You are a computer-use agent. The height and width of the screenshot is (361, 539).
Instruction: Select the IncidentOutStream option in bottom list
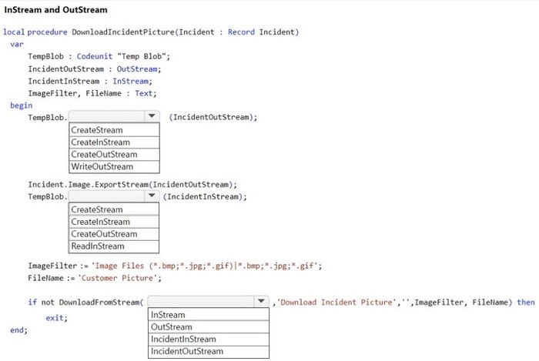coord(187,351)
